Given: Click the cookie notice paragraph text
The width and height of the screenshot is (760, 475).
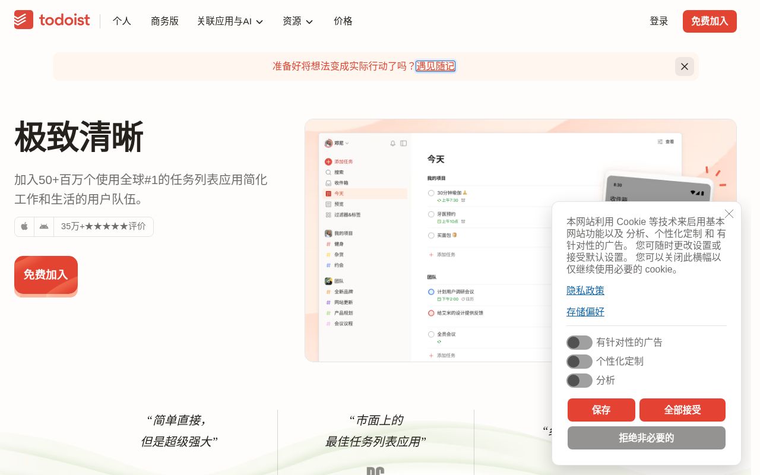Looking at the screenshot, I should click(646, 245).
